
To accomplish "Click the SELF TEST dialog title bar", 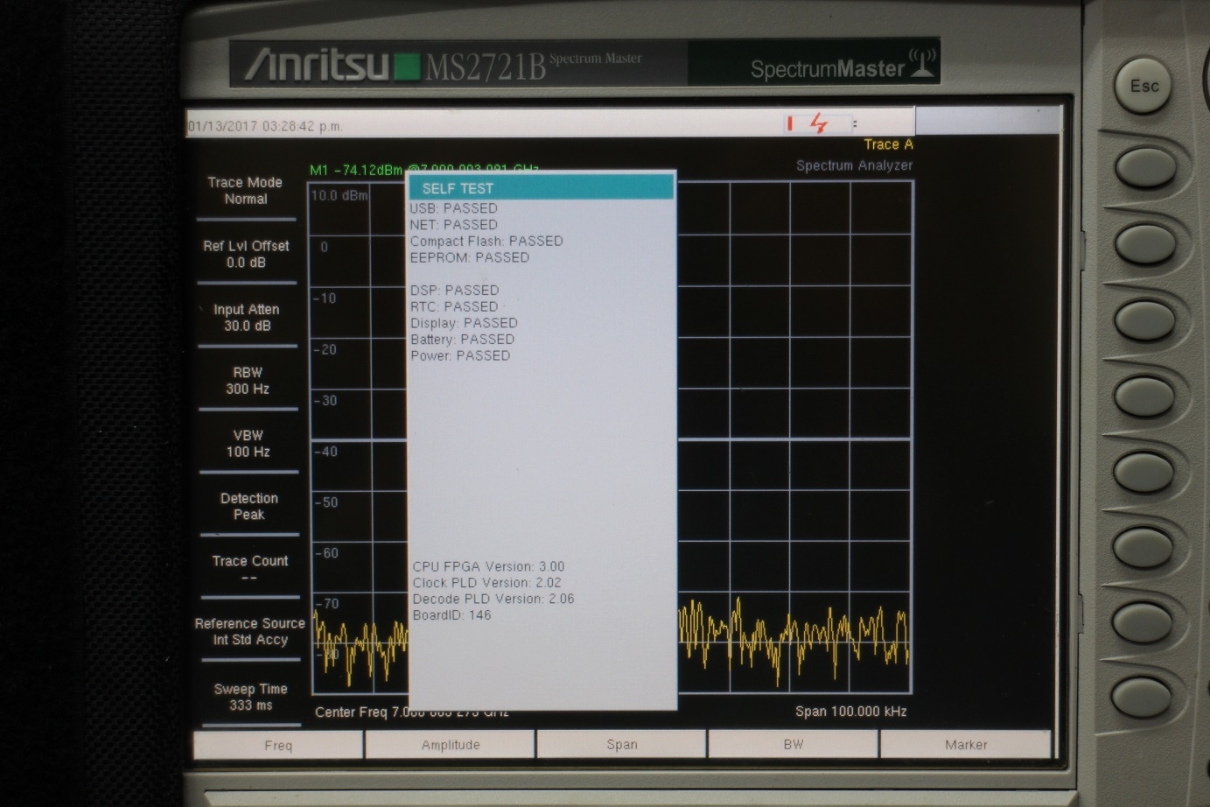I will 542,187.
